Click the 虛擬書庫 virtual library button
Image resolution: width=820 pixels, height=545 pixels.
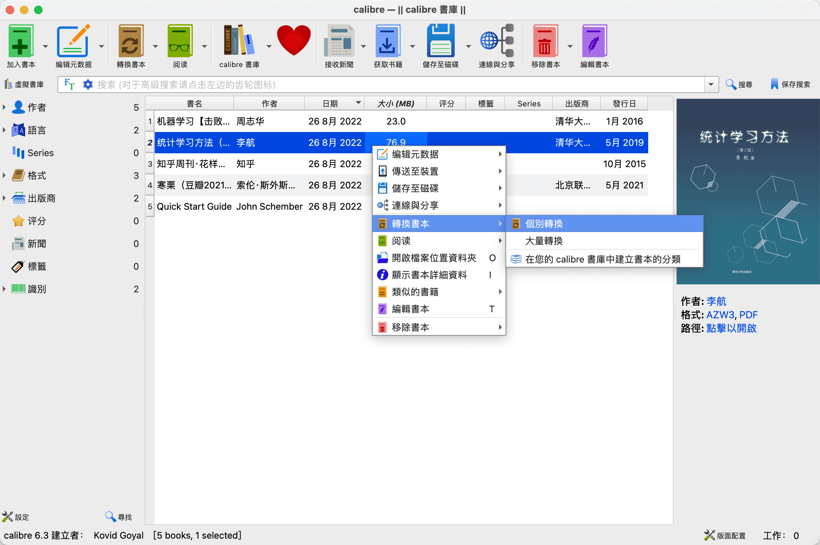(24, 84)
